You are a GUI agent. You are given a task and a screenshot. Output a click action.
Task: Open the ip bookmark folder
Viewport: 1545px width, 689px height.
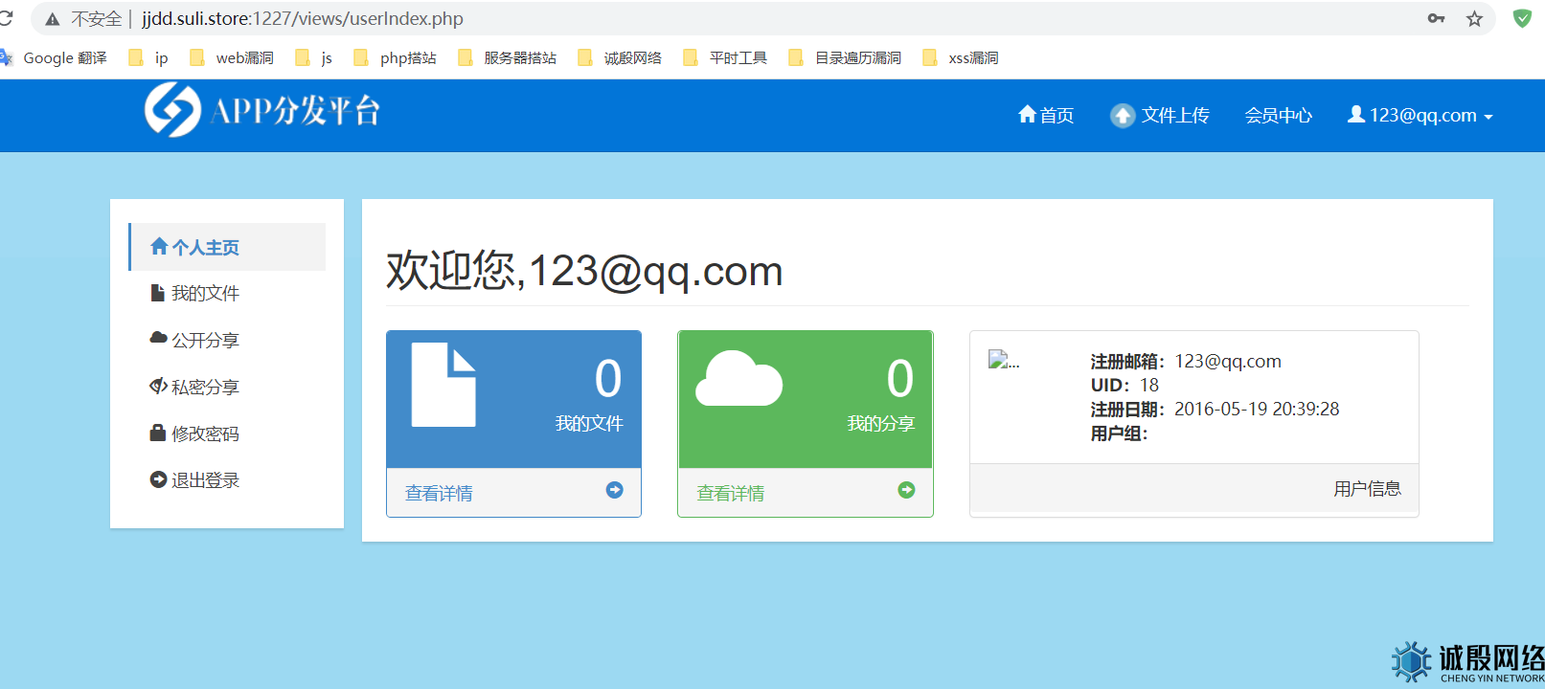point(148,57)
